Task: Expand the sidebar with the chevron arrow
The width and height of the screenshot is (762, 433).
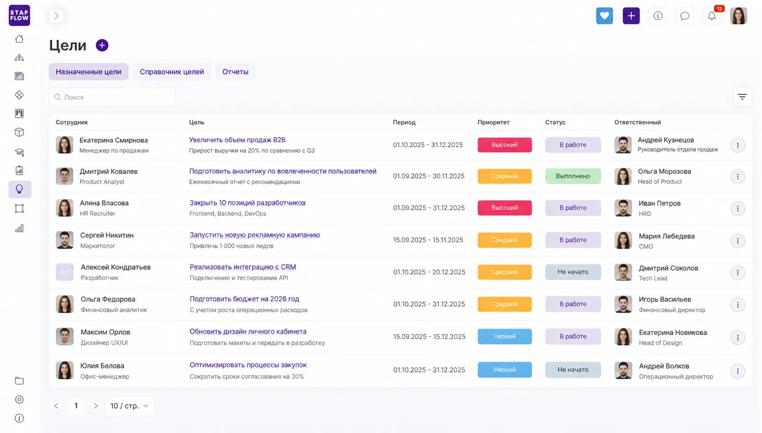Action: (x=56, y=16)
